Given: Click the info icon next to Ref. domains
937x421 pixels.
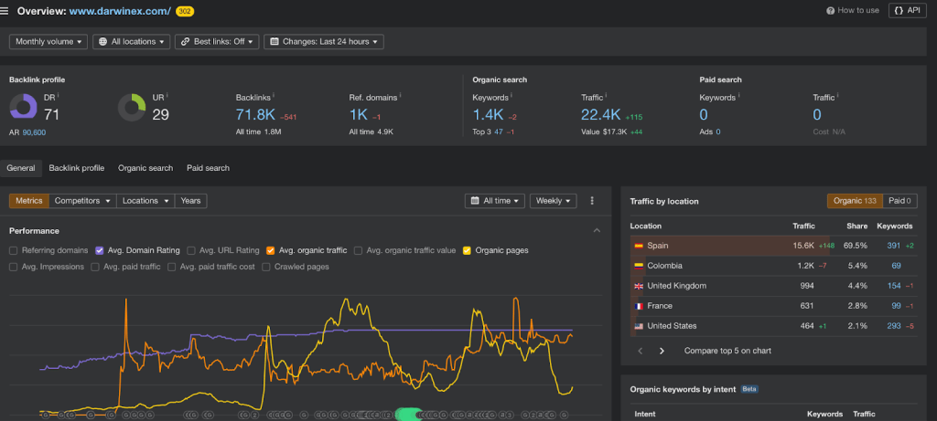Looking at the screenshot, I should 401,95.
